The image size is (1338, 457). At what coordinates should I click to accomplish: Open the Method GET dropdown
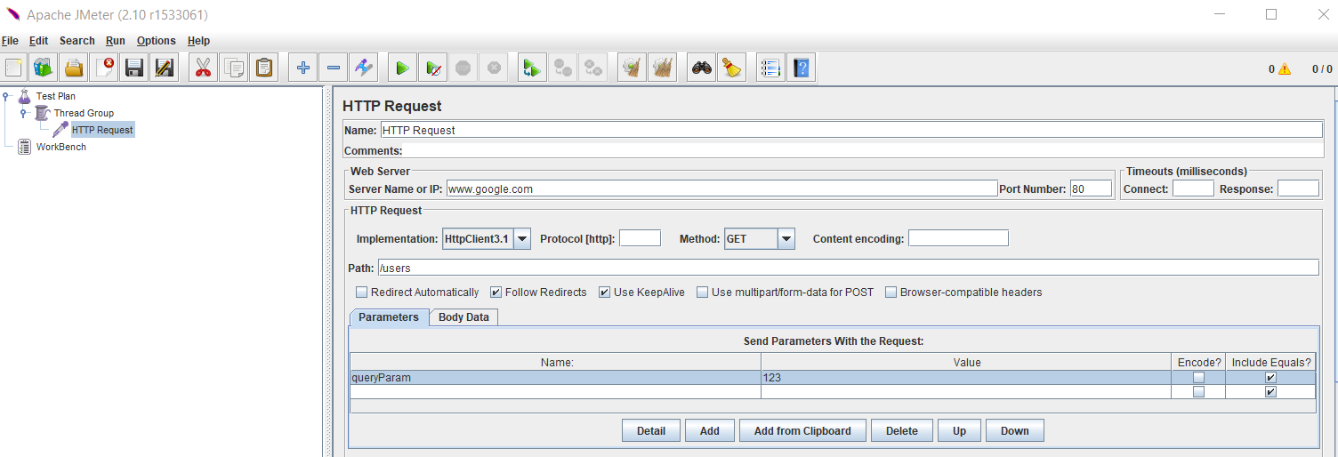(x=786, y=238)
